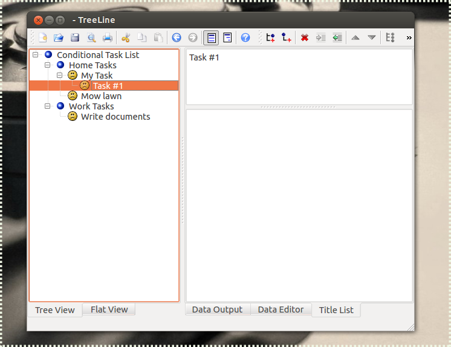Select the Task #1 tree row
The image size is (451, 347).
[104, 86]
